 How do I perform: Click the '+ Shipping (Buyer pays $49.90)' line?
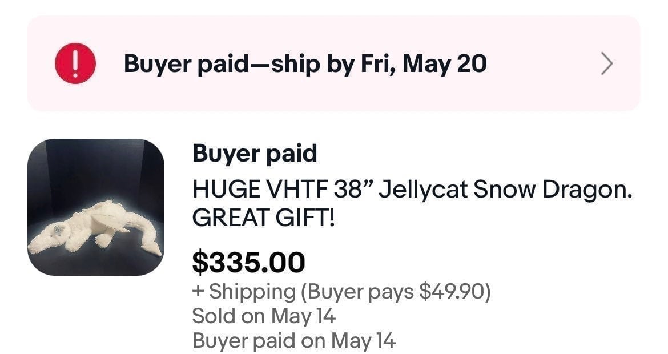(341, 292)
